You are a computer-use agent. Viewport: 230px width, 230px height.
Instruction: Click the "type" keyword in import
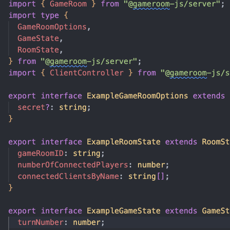point(50,16)
